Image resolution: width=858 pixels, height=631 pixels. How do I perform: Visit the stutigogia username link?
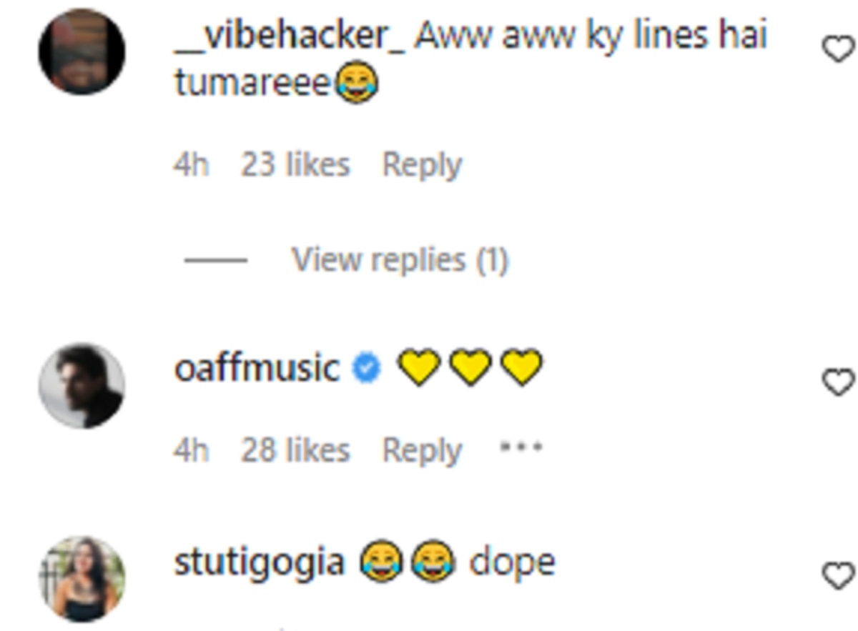coord(259,562)
